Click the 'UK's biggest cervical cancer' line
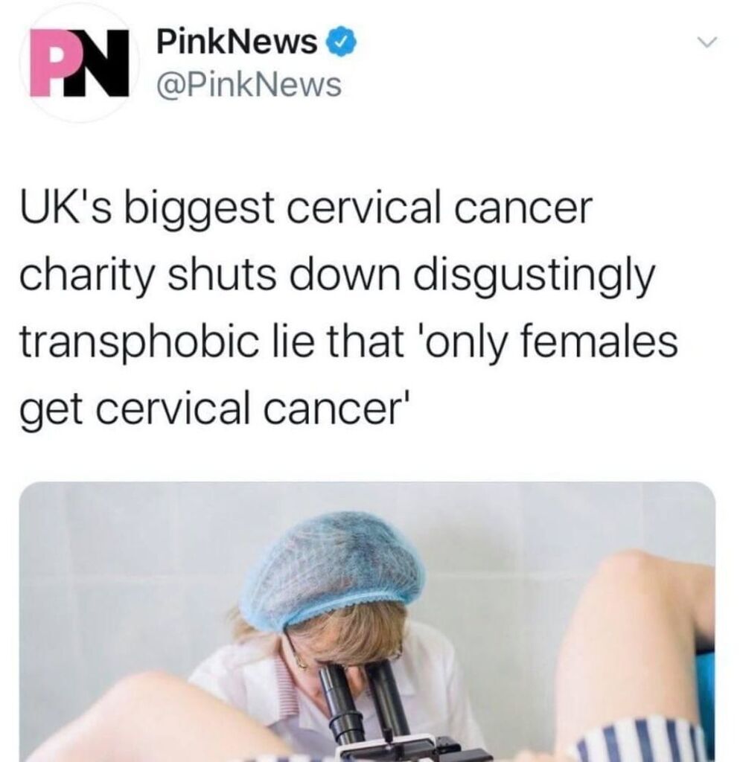The width and height of the screenshot is (740, 762). [306, 208]
